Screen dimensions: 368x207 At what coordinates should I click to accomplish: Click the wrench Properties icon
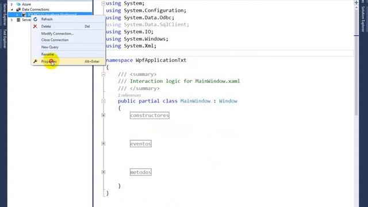click(x=35, y=62)
